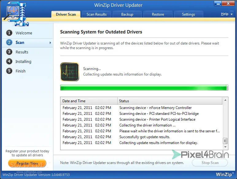Click the note about scanning existing drivers
The height and width of the screenshot is (179, 237).
pyautogui.click(x=122, y=163)
